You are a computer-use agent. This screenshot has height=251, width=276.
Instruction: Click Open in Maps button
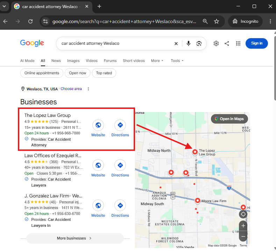click(x=229, y=119)
